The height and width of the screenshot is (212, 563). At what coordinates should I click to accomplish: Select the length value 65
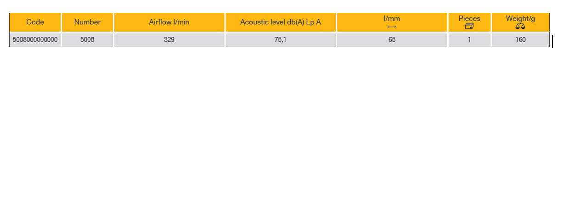pos(392,40)
